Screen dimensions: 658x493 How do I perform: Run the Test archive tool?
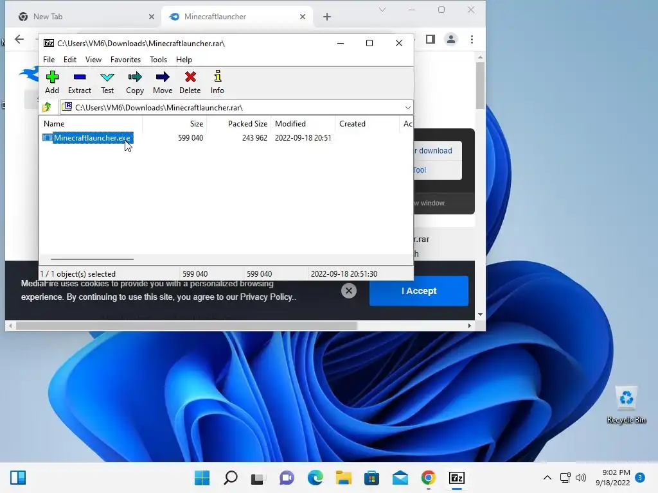click(107, 82)
